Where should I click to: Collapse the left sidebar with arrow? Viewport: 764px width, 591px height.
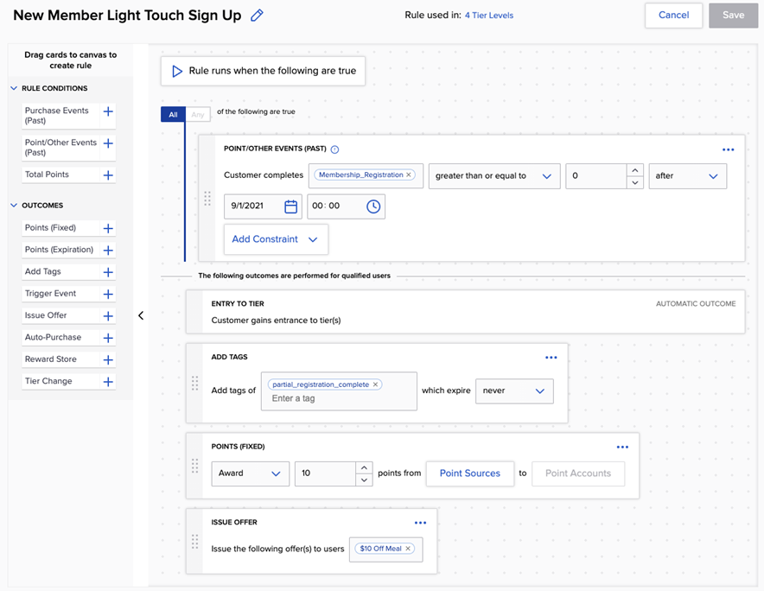tap(141, 315)
